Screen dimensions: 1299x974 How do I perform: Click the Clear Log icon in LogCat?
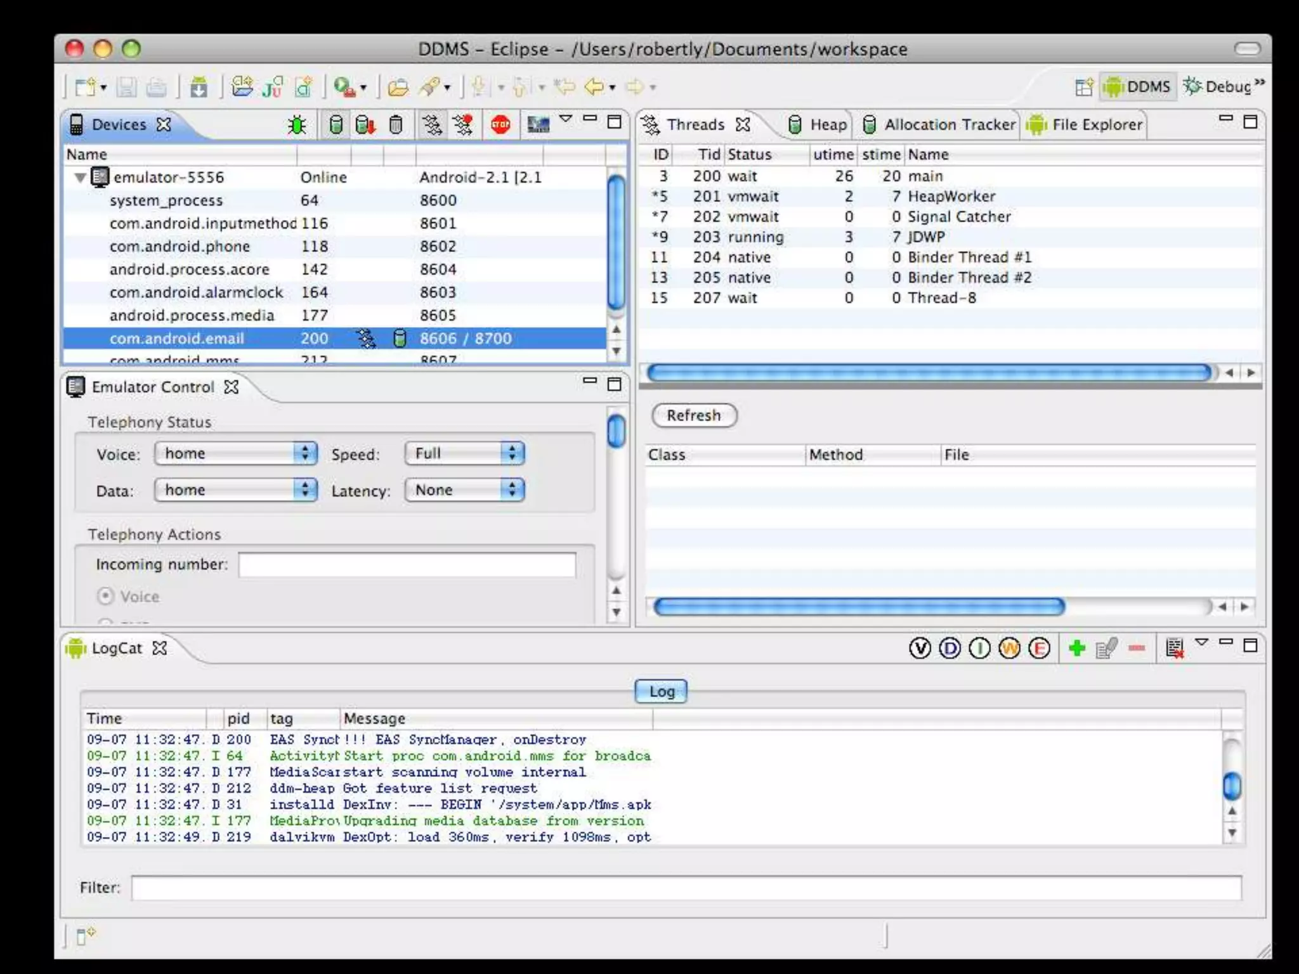coord(1174,648)
